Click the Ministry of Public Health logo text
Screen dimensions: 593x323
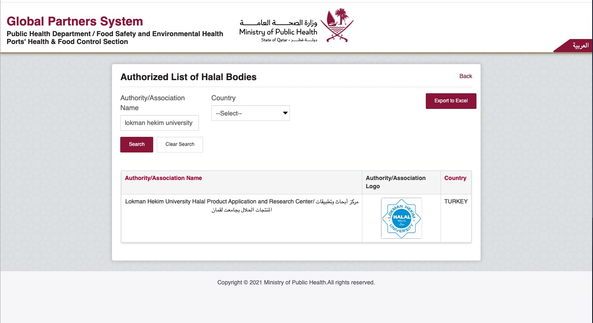coord(278,30)
